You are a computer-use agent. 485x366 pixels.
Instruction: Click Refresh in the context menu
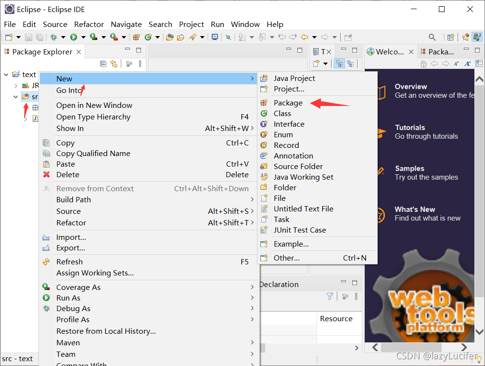(x=149, y=261)
